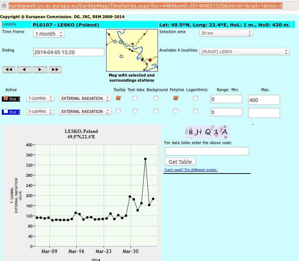Click the red selected station on the map
Viewport: 299px width, 261px height.
(150, 60)
